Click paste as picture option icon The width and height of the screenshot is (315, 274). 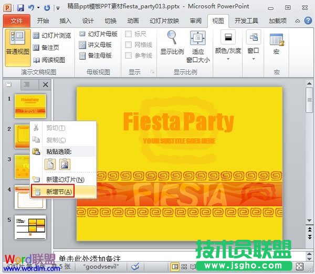click(65, 164)
